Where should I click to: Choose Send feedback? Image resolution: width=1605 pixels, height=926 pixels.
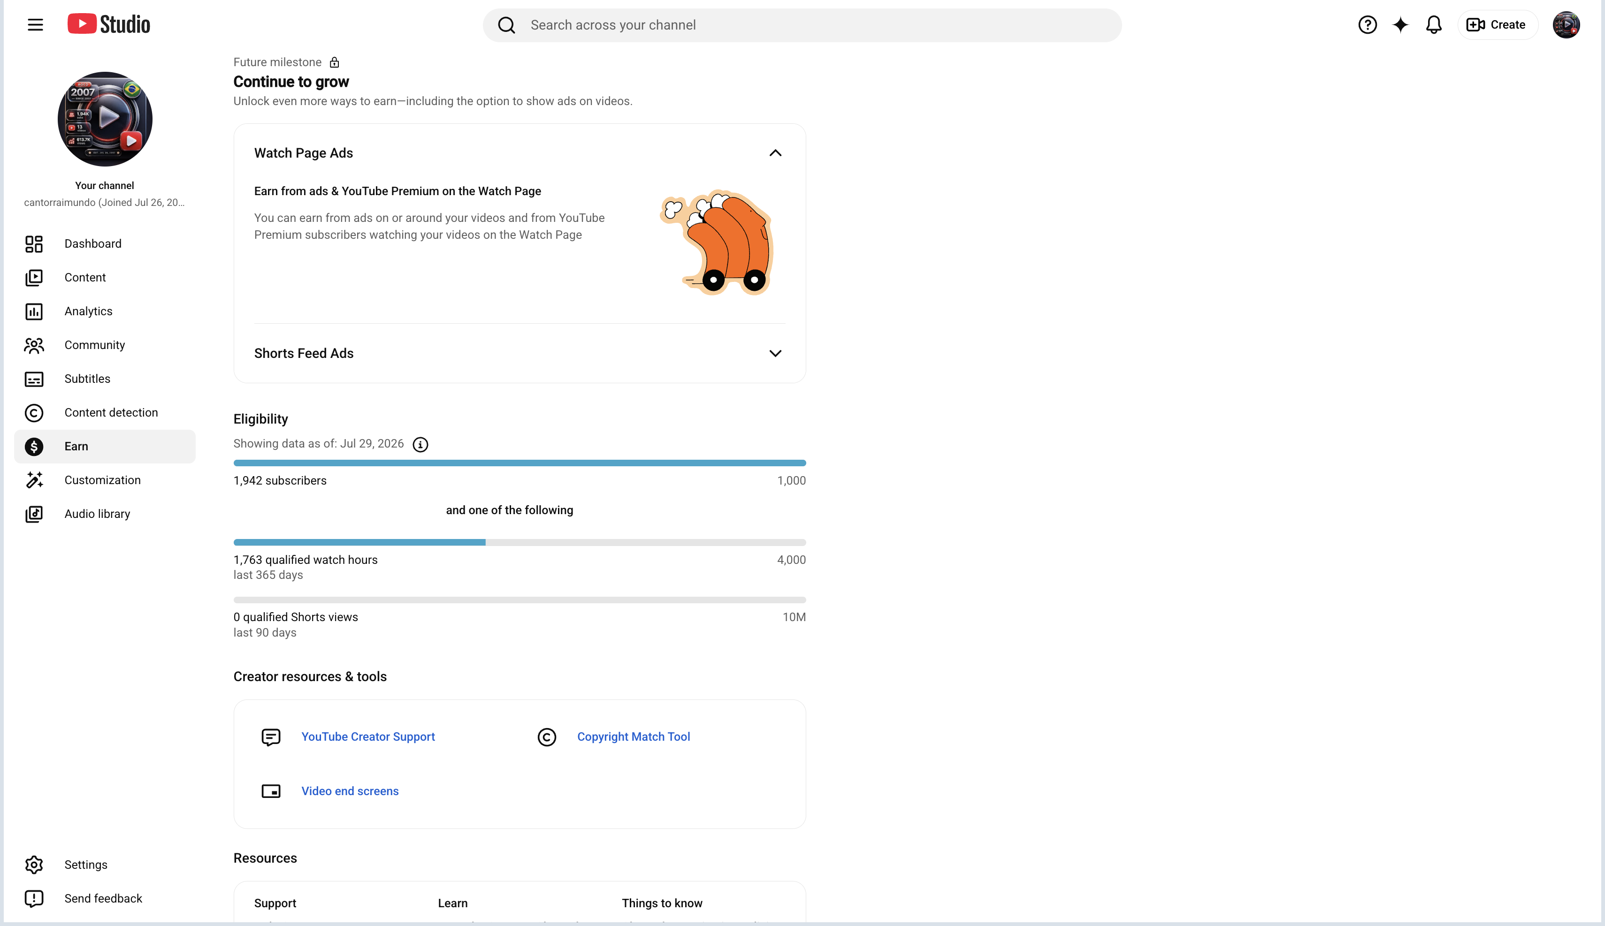(x=105, y=898)
